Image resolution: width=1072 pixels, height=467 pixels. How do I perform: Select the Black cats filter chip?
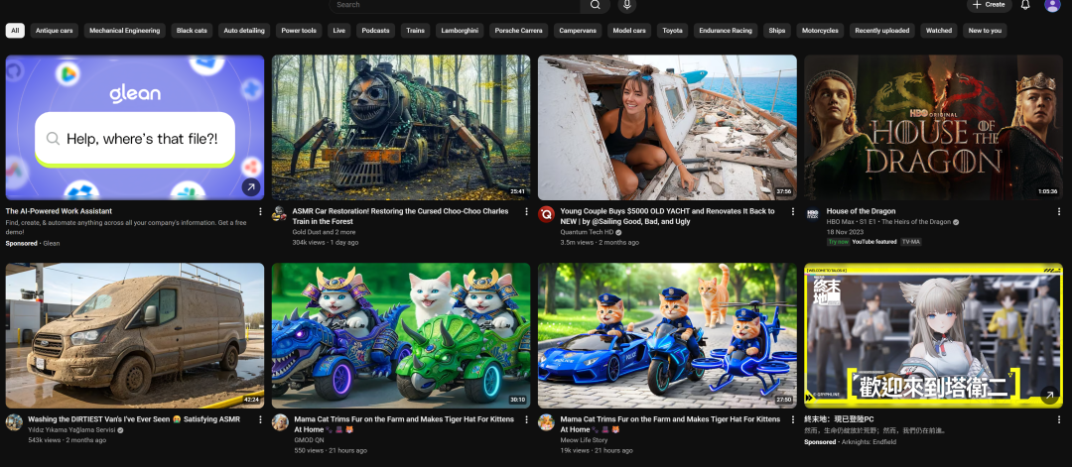pyautogui.click(x=192, y=31)
